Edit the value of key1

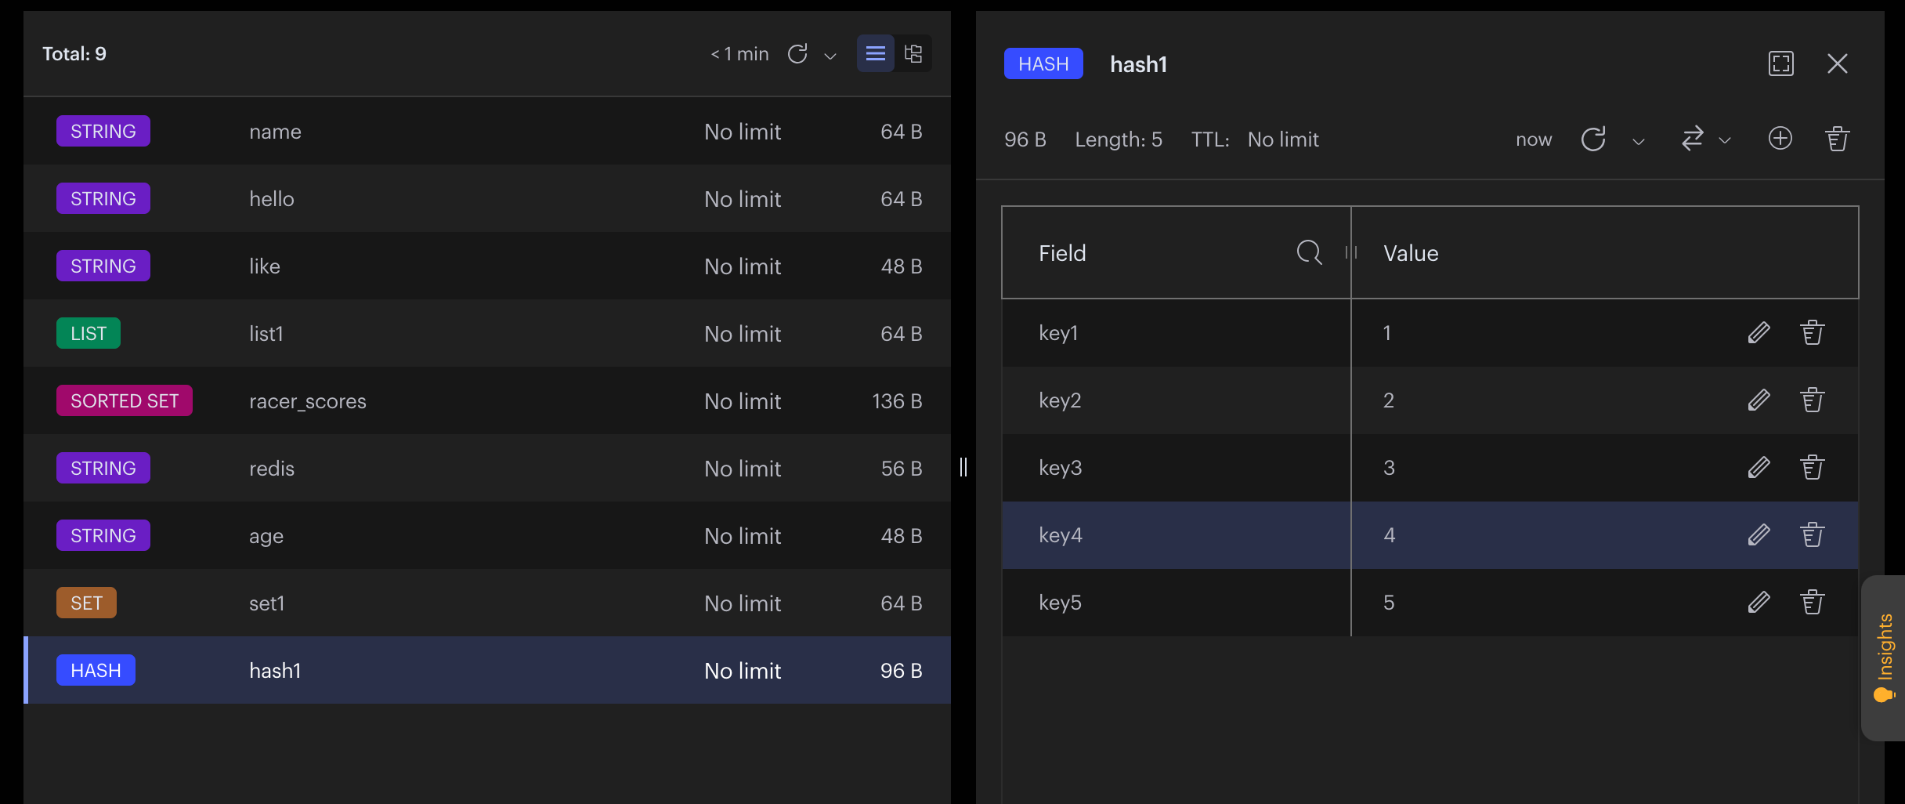point(1759,333)
